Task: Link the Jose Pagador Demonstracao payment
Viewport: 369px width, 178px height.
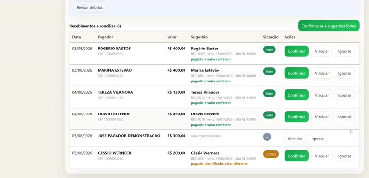Action: 295,139
